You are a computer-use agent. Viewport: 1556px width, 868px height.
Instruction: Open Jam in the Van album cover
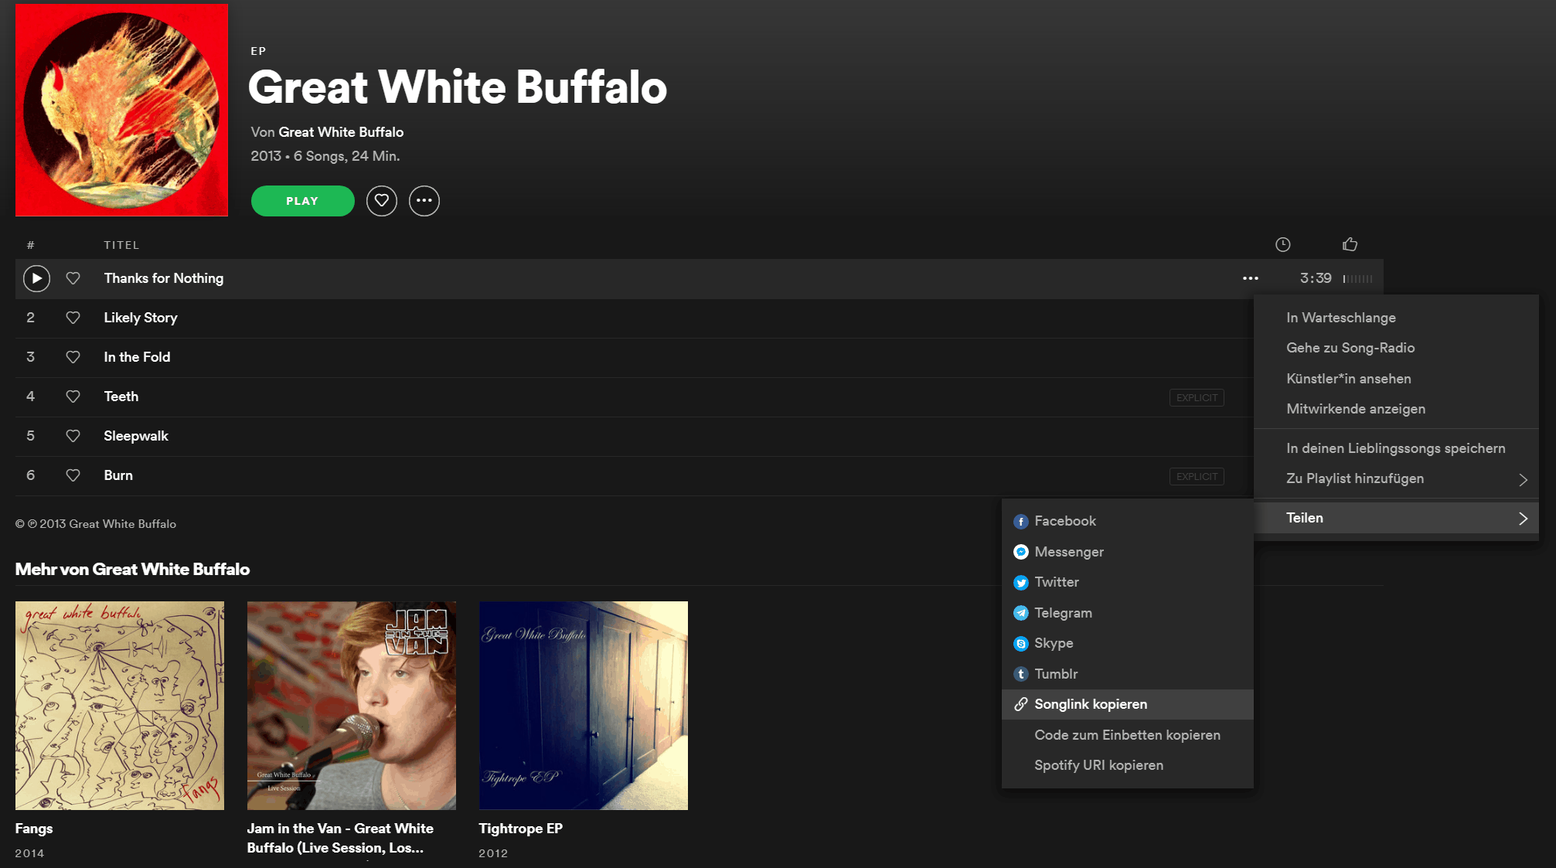[x=352, y=706]
